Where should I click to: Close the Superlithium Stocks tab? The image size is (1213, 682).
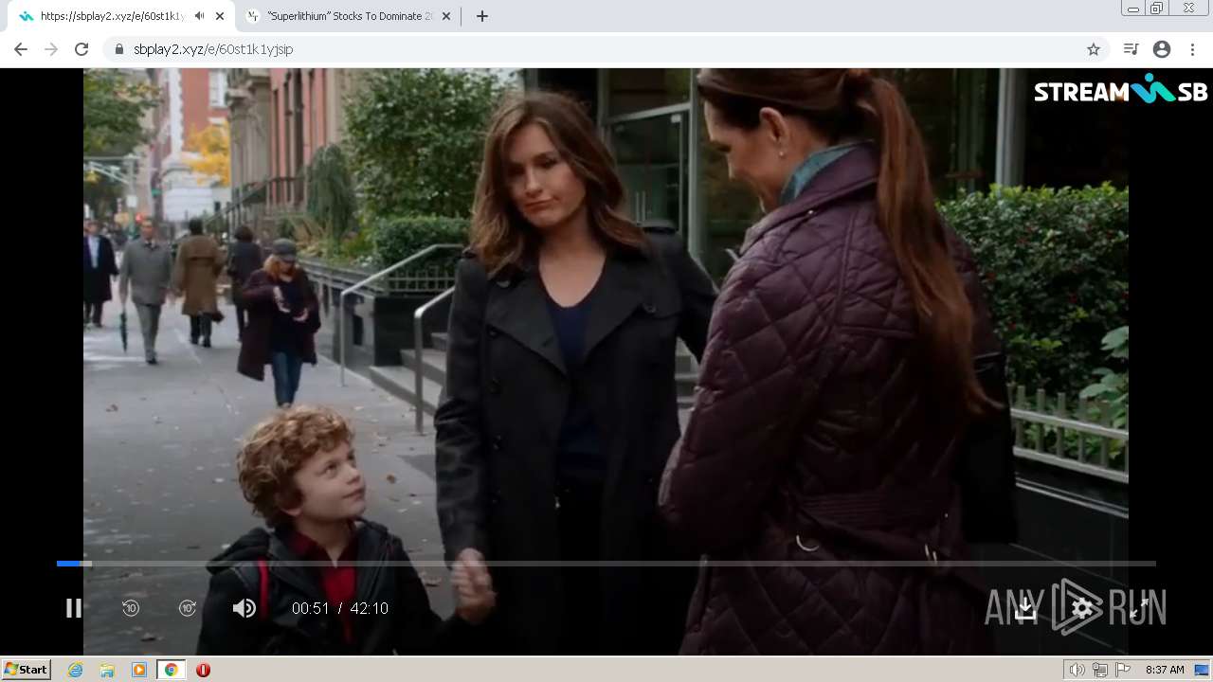(x=446, y=16)
